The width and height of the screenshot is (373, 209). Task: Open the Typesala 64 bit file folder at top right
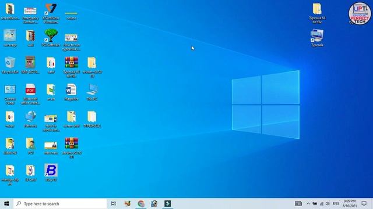pos(317,13)
